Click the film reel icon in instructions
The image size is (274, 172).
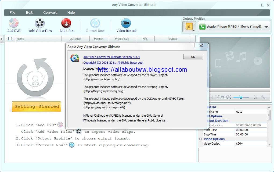click(79, 131)
